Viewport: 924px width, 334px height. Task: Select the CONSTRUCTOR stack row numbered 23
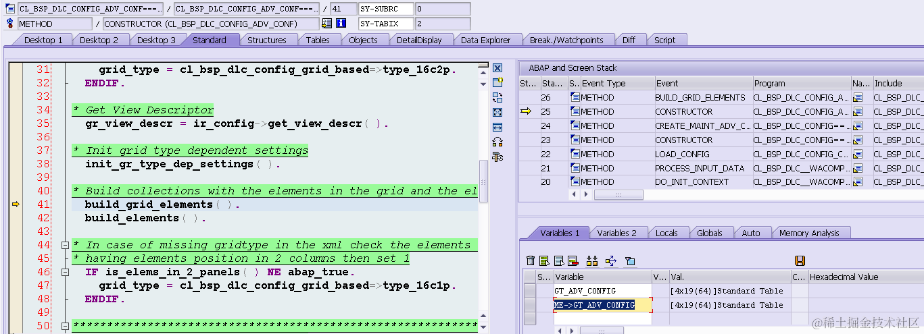click(x=721, y=140)
